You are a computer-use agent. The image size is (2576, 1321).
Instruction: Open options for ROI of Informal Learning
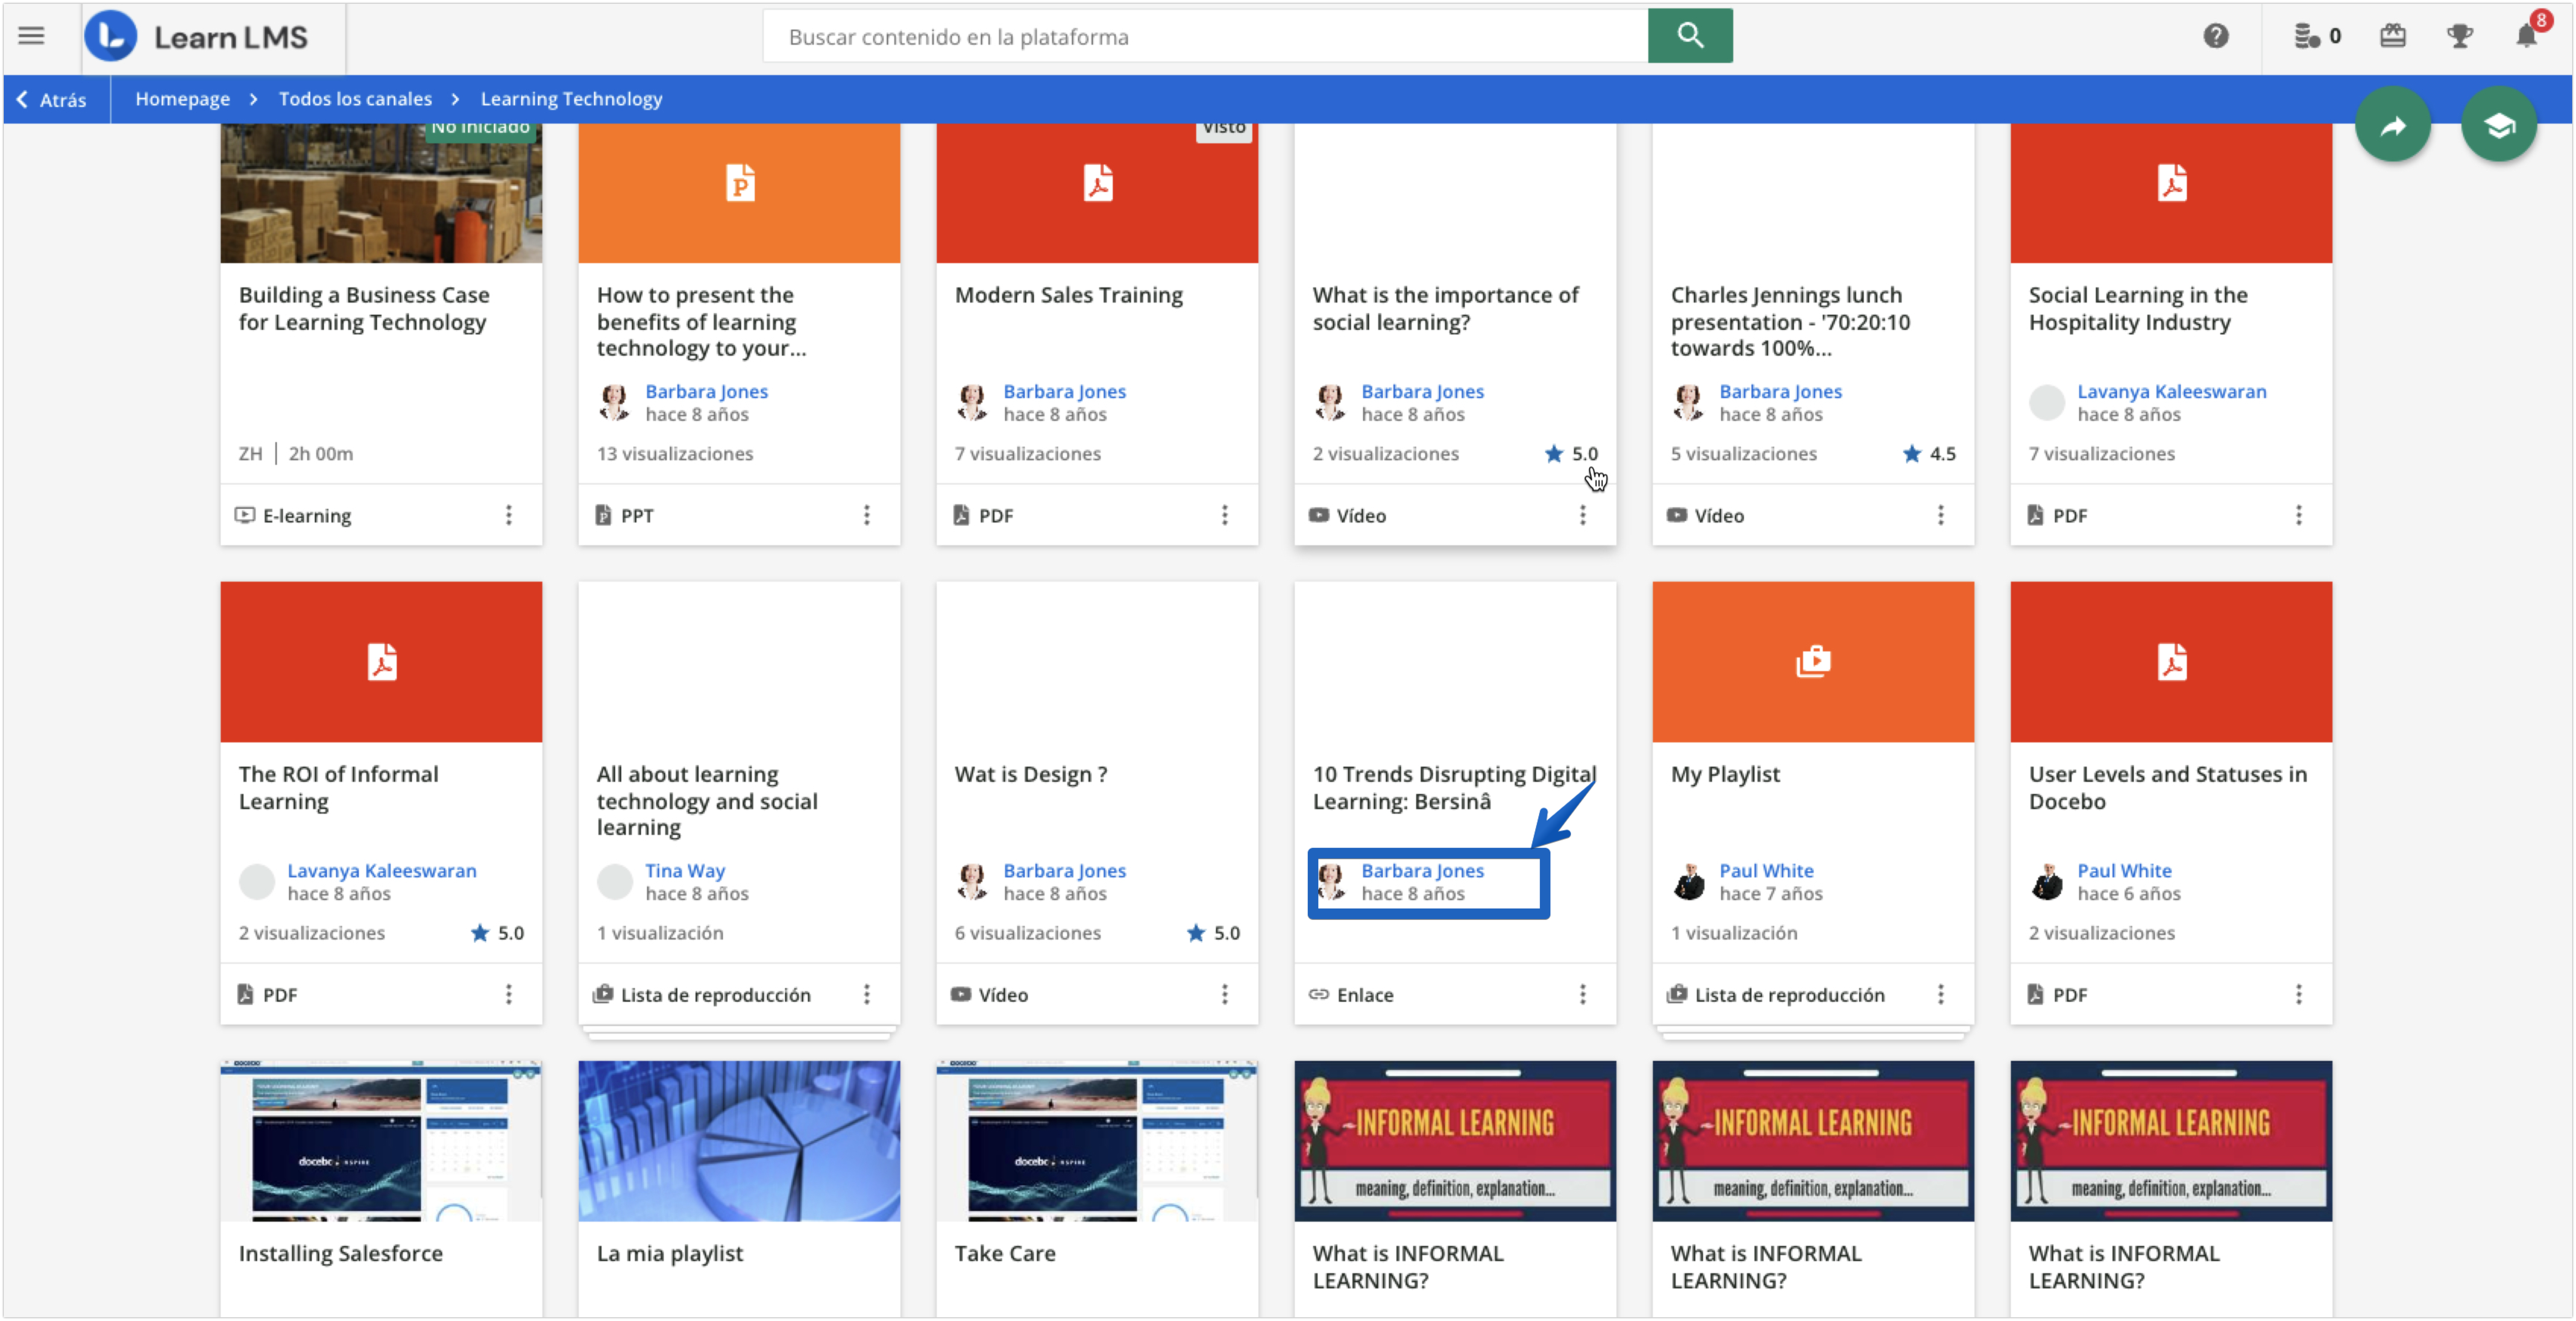[x=509, y=994]
